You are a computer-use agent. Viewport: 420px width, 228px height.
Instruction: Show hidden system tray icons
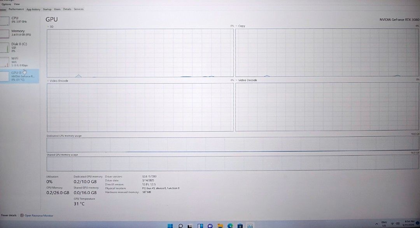[376, 224]
